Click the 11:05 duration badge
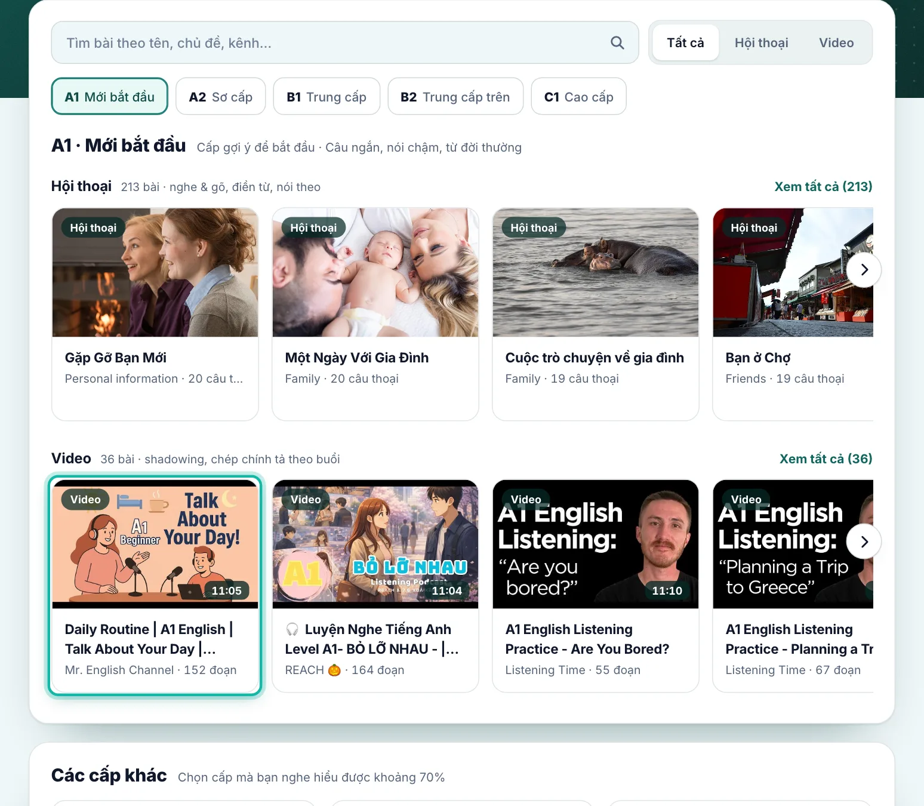Screen dimensions: 924x806 coord(226,590)
